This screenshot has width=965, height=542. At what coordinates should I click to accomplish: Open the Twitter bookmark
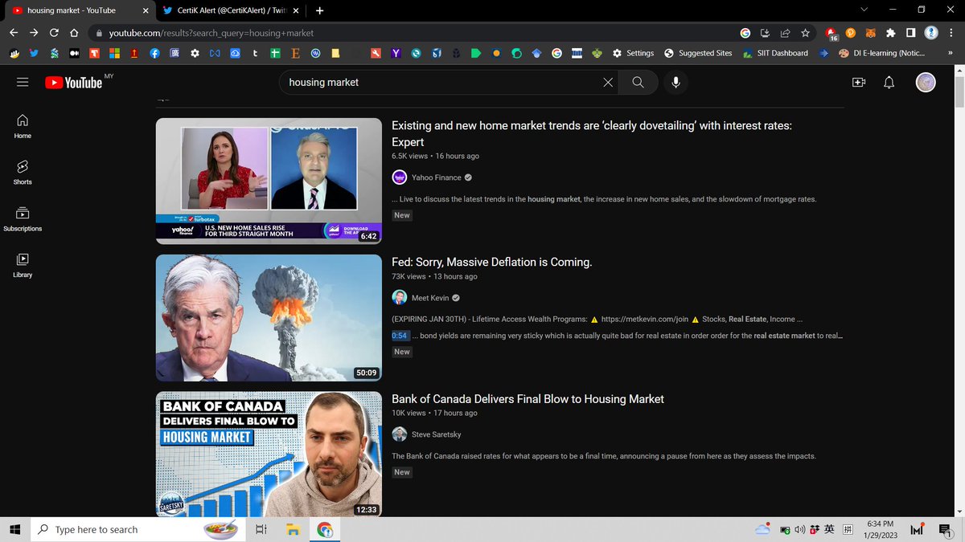[x=34, y=53]
